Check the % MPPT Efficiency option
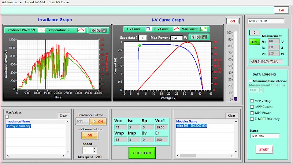The height and width of the screenshot is (165, 293). tap(252, 119)
